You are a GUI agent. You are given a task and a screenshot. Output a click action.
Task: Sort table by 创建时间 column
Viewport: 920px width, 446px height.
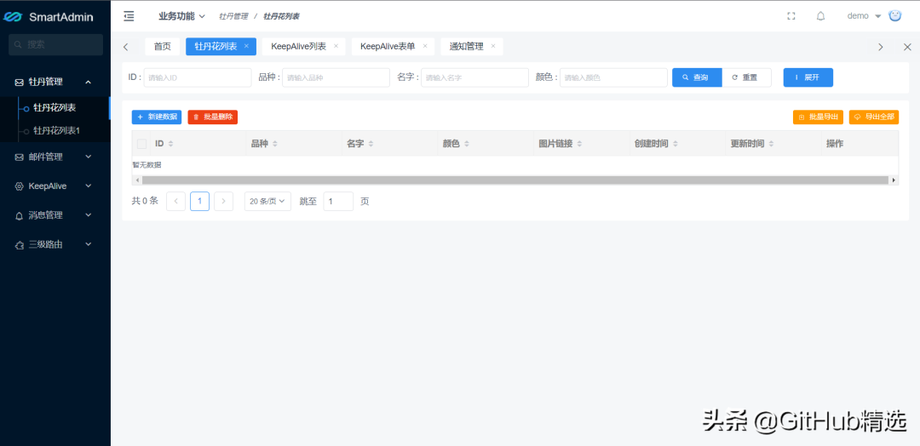676,144
